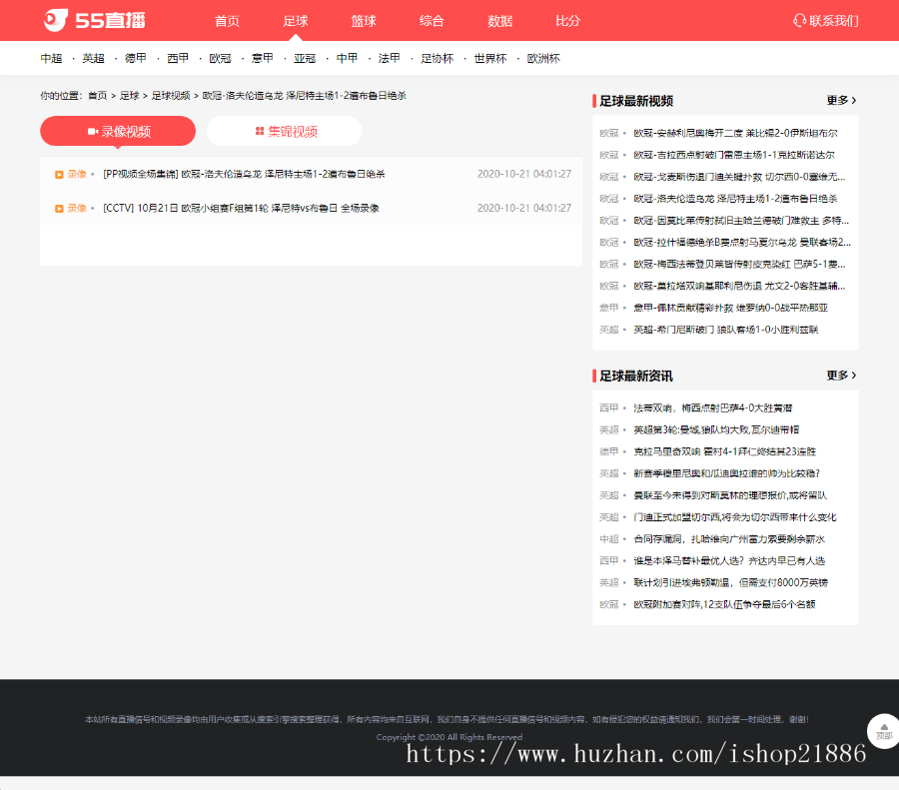Open 谁是本泽马替补 news article

click(729, 560)
